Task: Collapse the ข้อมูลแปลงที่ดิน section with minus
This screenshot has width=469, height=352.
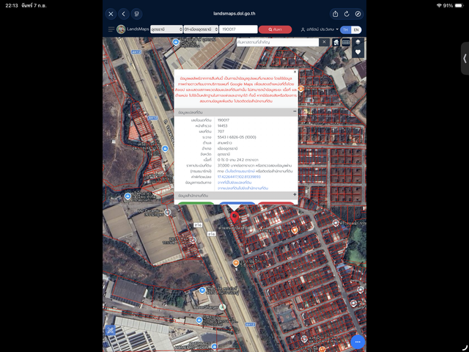Action: click(x=295, y=111)
